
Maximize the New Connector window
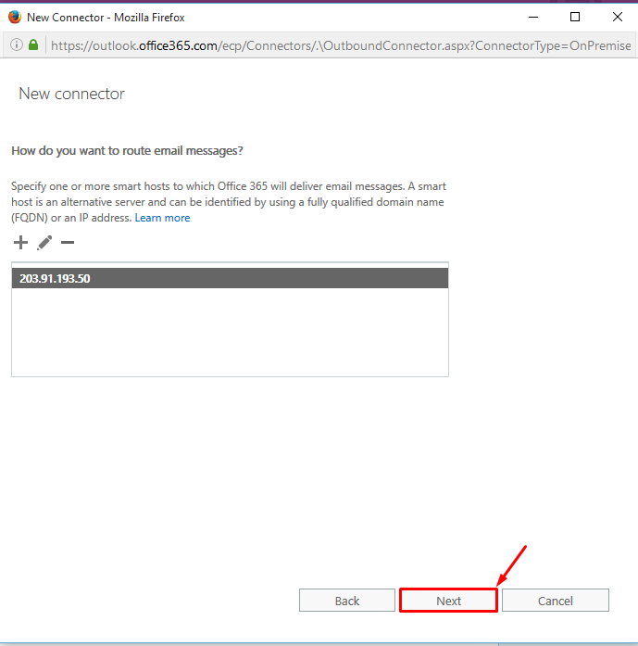point(575,17)
